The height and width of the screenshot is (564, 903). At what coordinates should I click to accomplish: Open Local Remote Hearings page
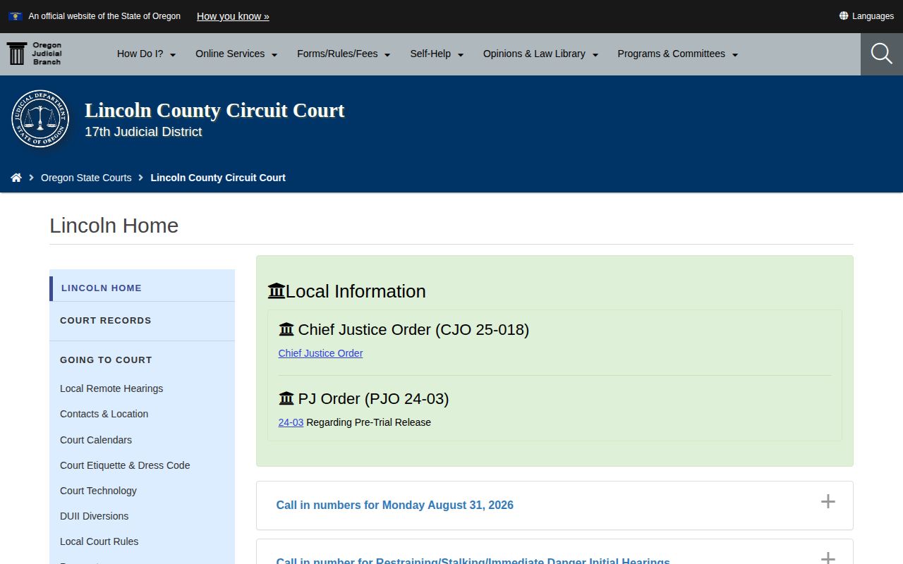pos(111,388)
